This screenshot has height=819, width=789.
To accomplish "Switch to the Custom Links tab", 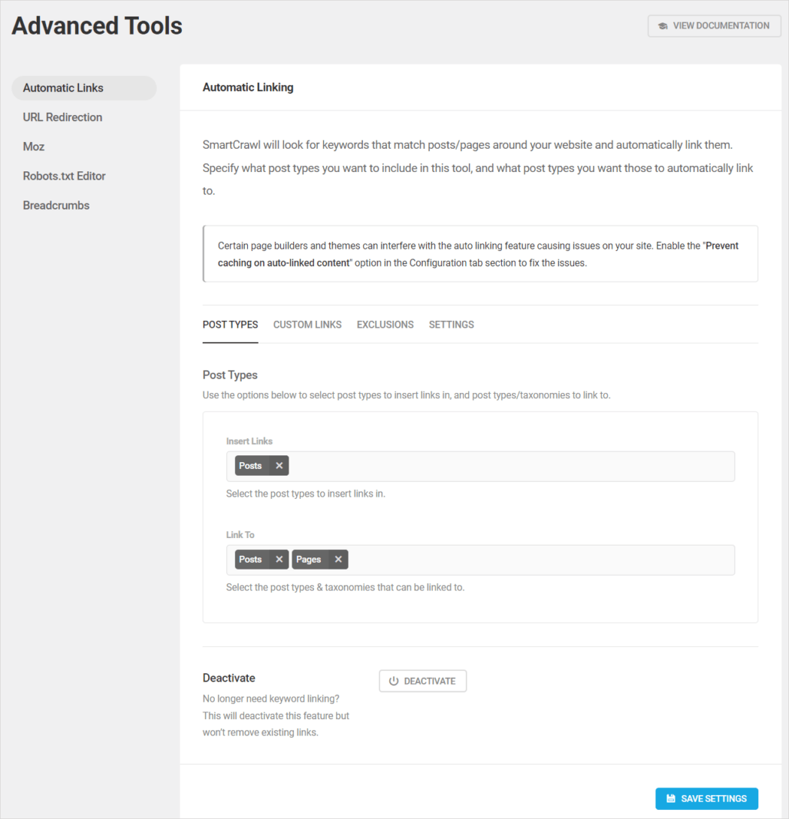I will (307, 325).
